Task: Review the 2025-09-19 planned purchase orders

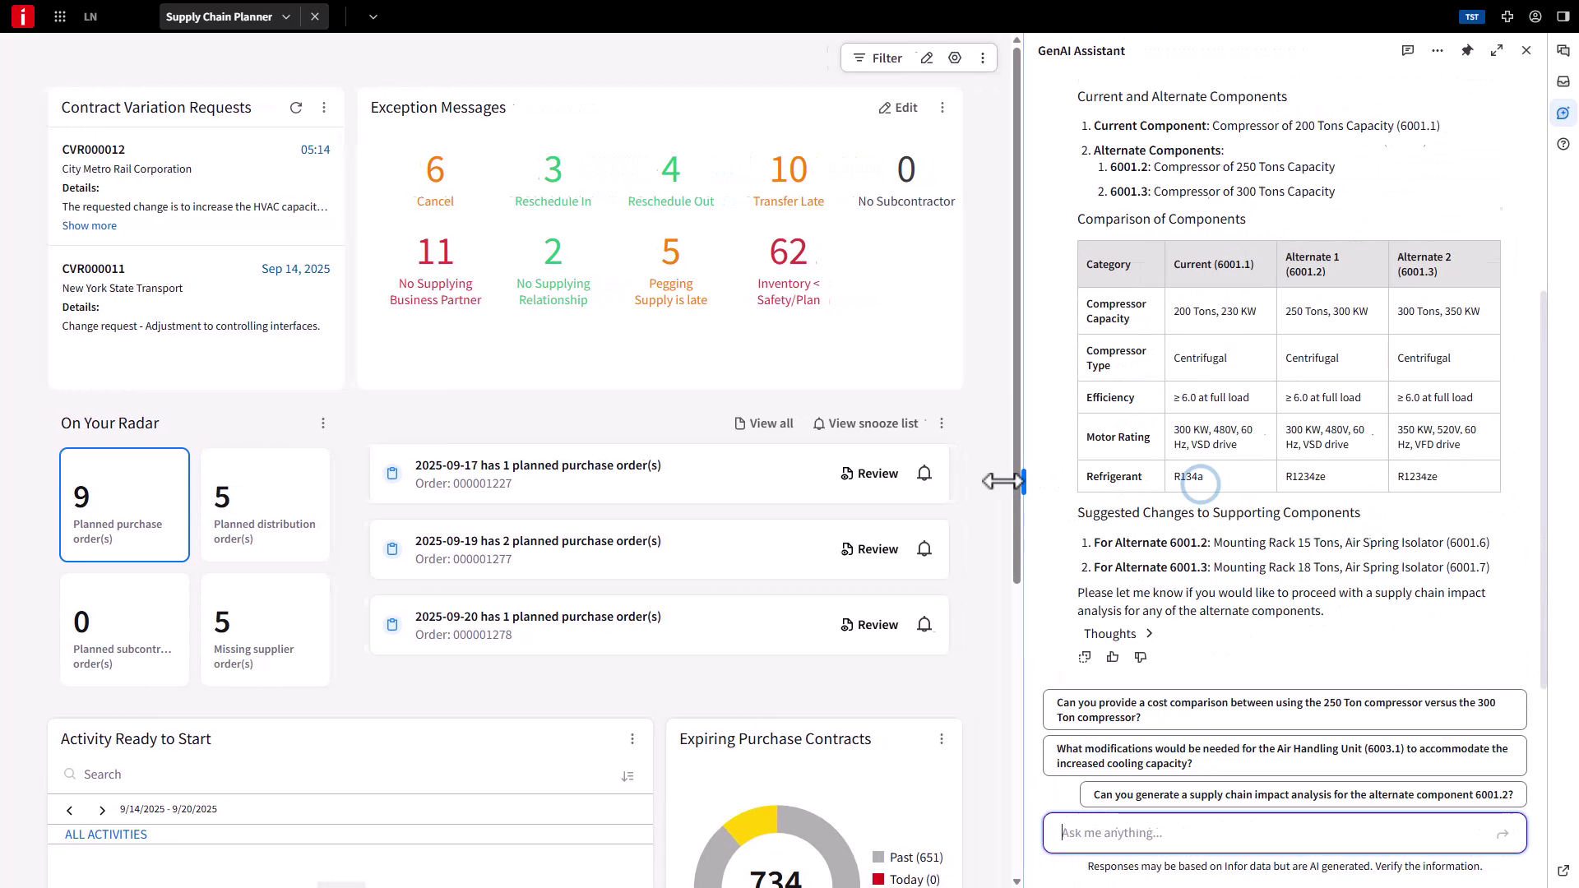Action: tap(869, 549)
